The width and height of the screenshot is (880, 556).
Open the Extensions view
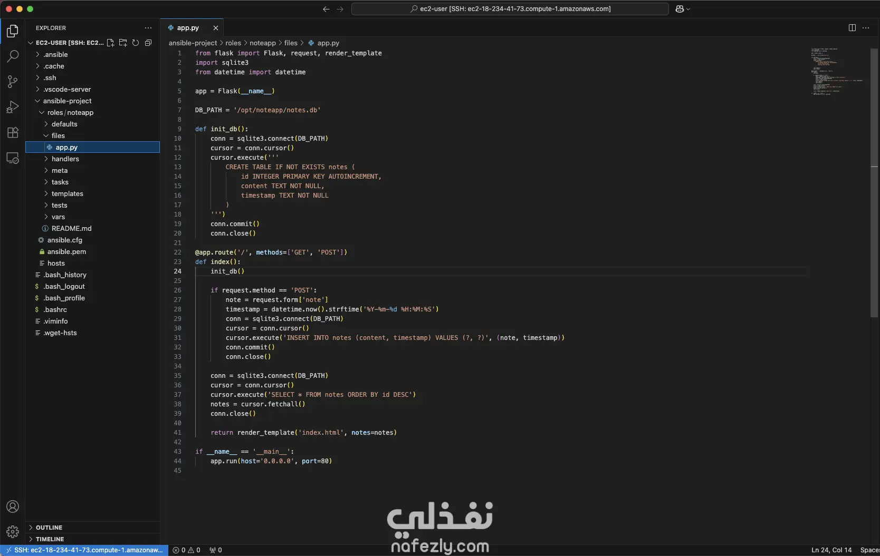12,132
